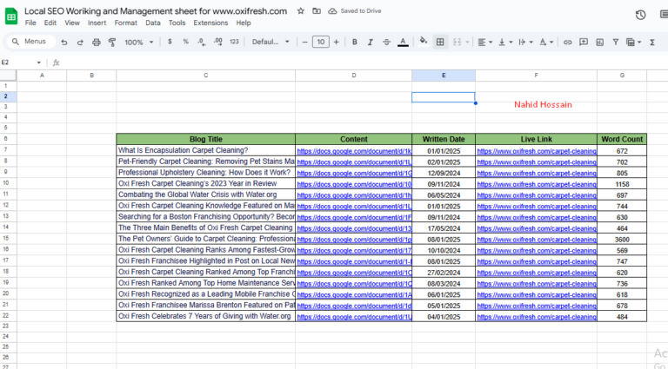Toggle italic formatting

pyautogui.click(x=371, y=42)
